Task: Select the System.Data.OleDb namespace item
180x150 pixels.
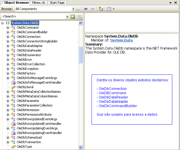Action: [25, 23]
